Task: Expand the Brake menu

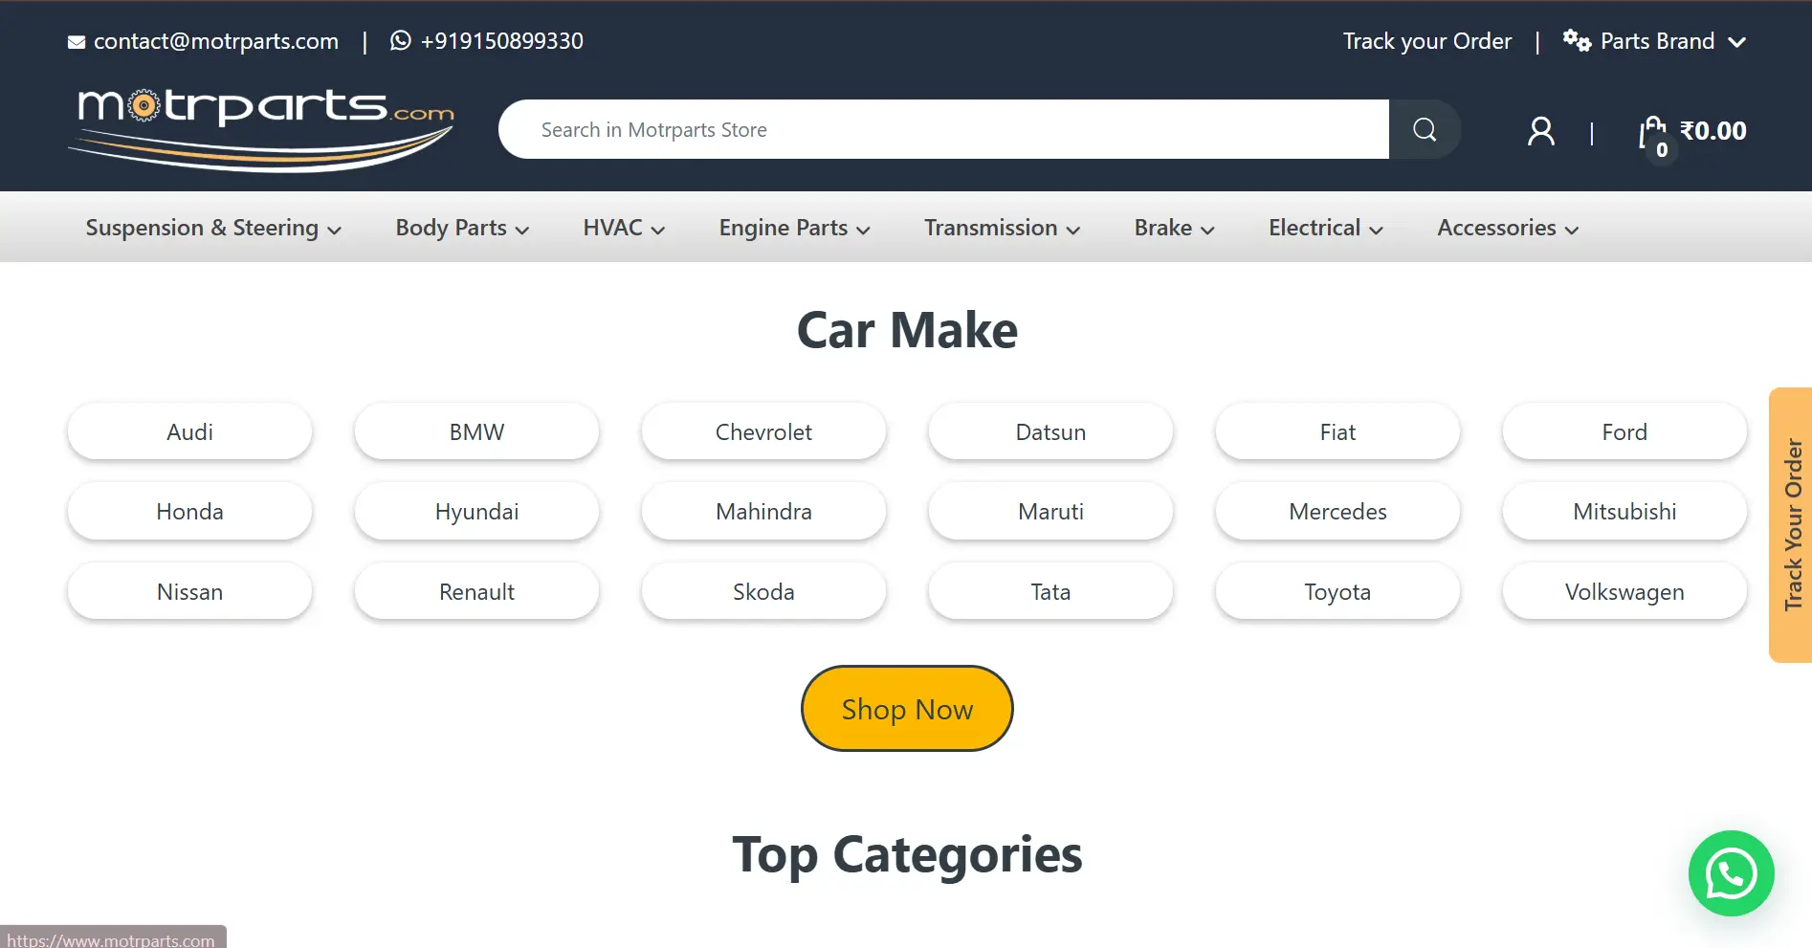Action: coord(1174,228)
